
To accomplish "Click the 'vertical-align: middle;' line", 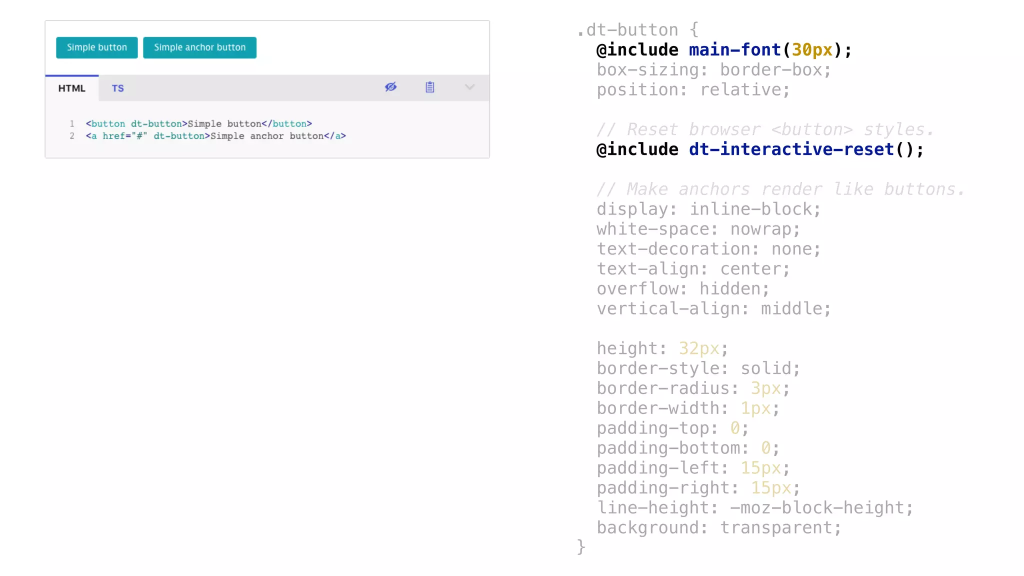I will (x=714, y=309).
